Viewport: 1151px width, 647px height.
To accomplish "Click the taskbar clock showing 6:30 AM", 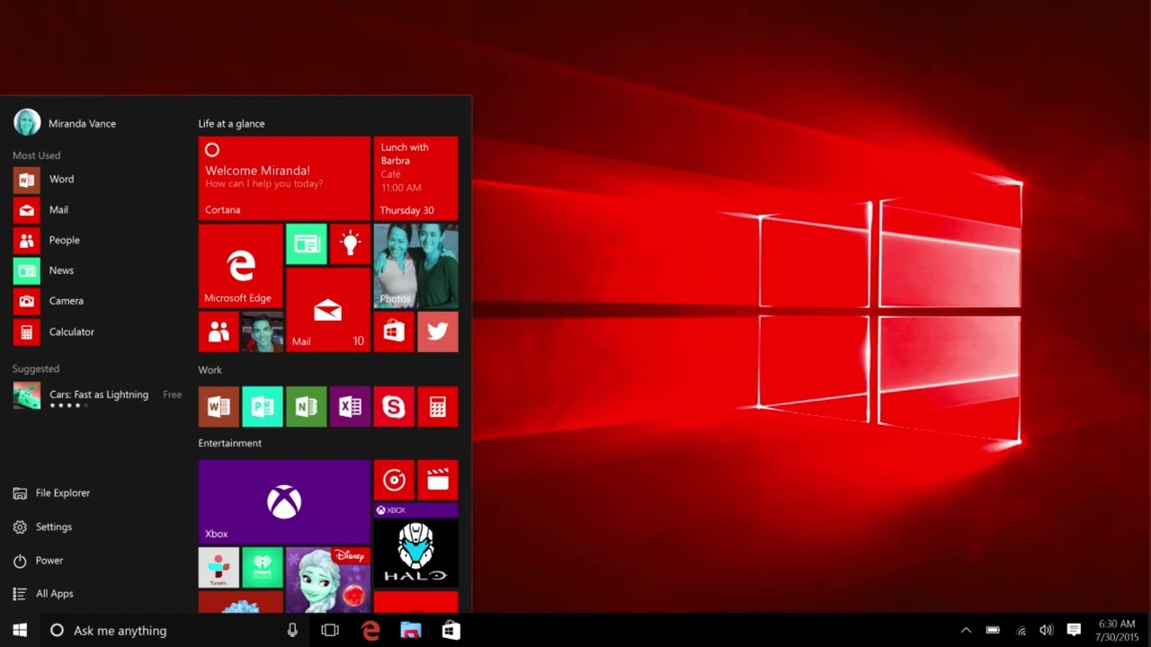I will [1117, 630].
